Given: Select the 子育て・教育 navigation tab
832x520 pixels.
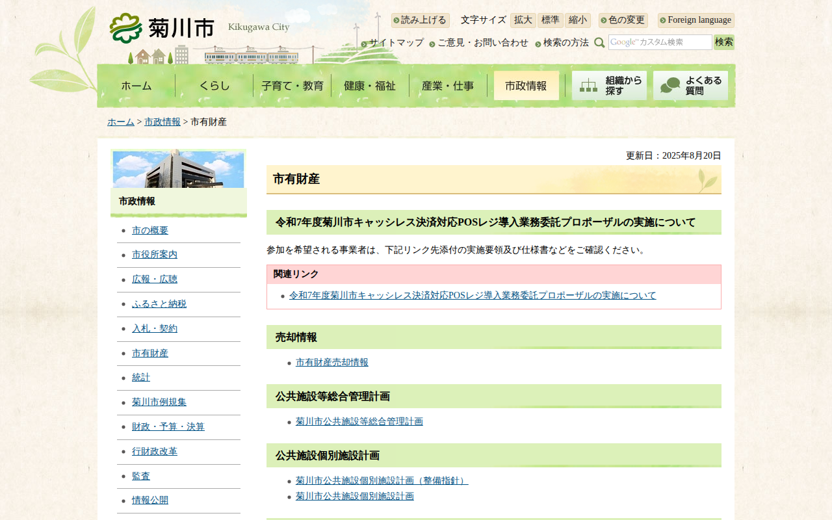Looking at the screenshot, I should (x=292, y=86).
